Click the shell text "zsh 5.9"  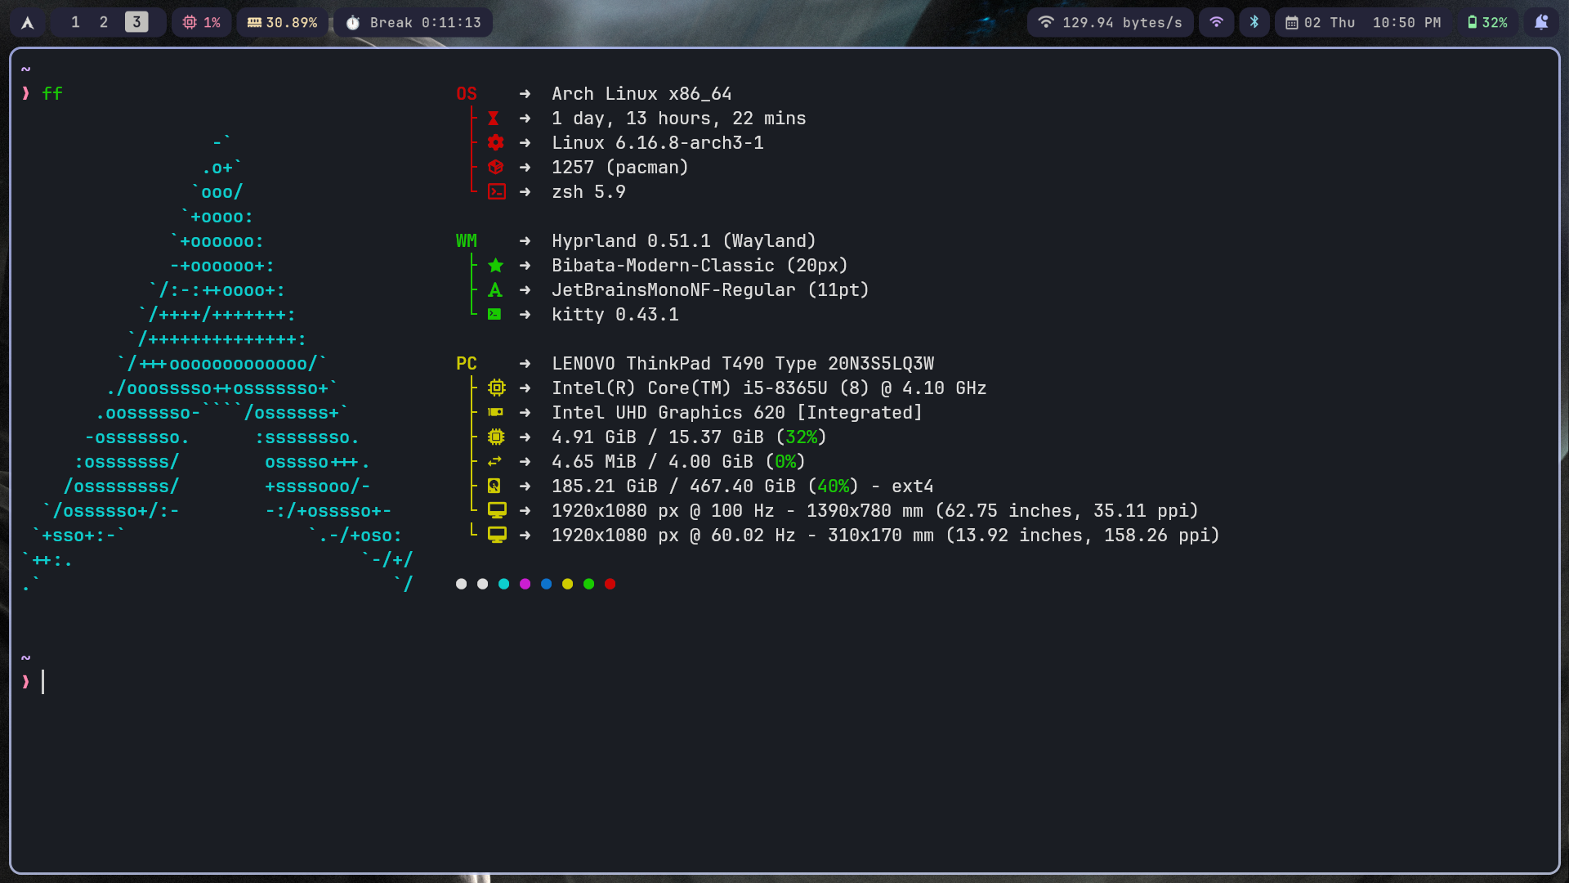tap(588, 192)
